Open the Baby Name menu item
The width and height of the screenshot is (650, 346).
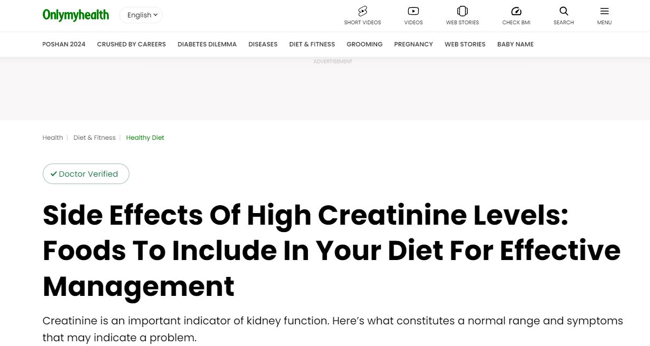515,44
